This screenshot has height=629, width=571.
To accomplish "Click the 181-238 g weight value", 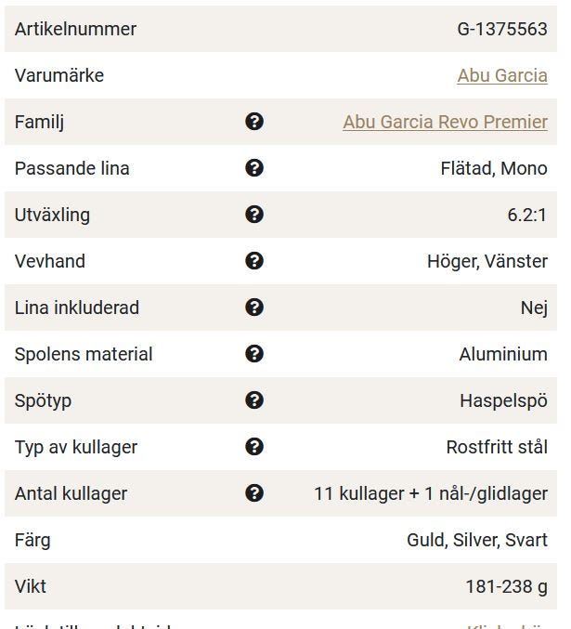I will (x=506, y=586).
